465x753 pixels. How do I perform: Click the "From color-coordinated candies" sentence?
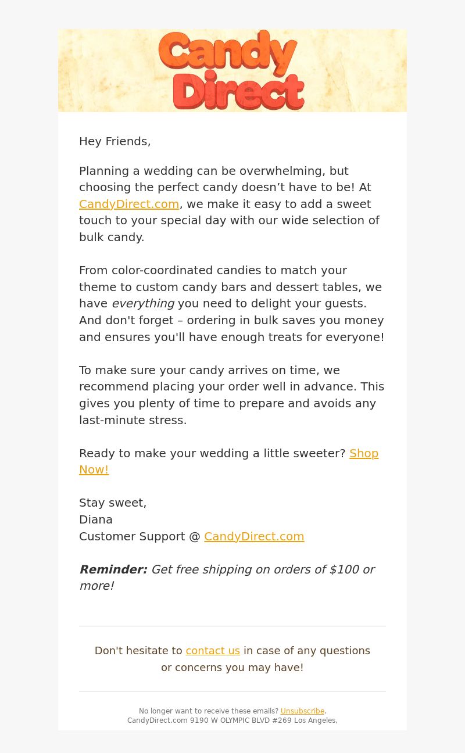coord(213,270)
